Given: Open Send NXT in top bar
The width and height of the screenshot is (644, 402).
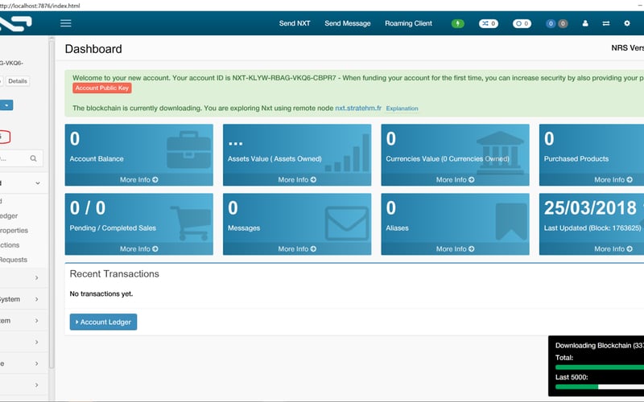Looking at the screenshot, I should pos(295,23).
